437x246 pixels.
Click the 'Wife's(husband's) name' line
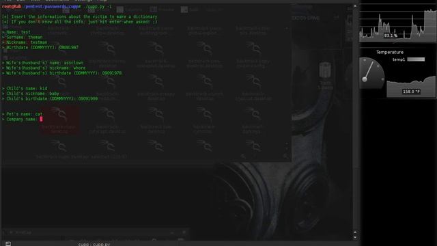(x=42, y=63)
